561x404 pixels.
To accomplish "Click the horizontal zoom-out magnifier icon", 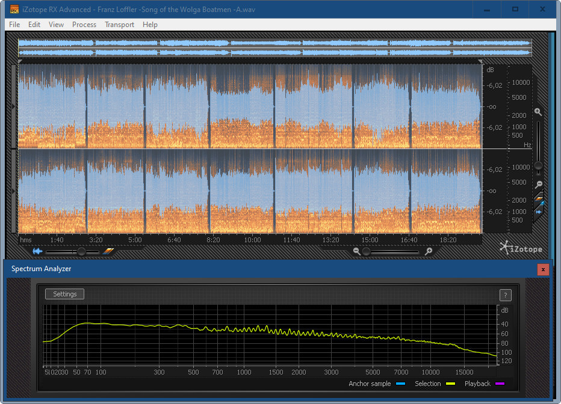I will tap(357, 251).
